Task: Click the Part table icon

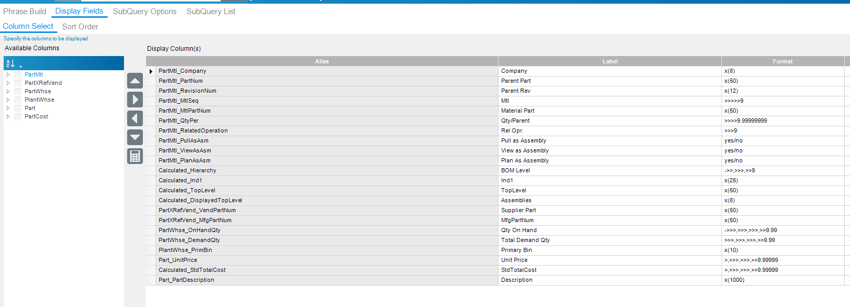Action: pyautogui.click(x=18, y=108)
